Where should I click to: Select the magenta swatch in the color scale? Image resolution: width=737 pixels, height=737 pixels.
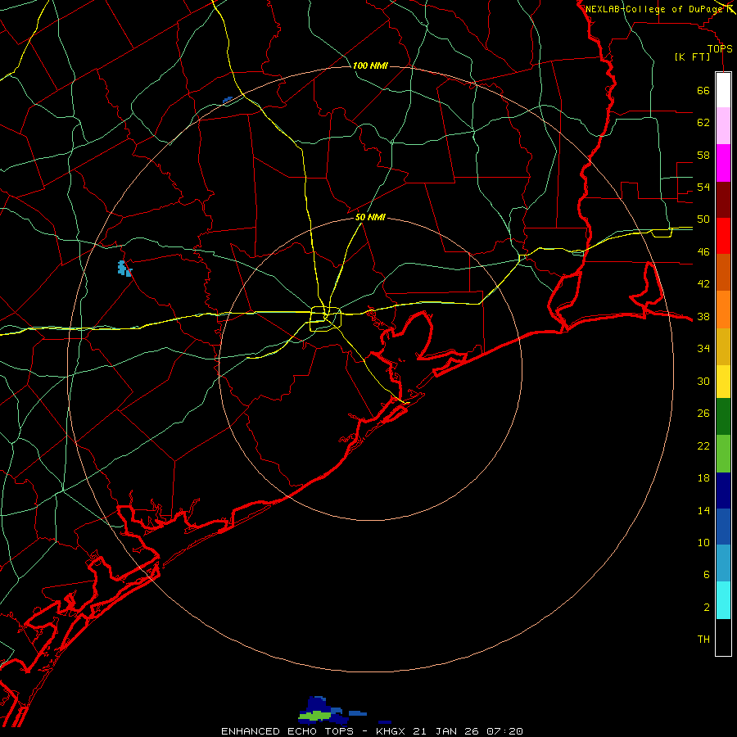[723, 163]
